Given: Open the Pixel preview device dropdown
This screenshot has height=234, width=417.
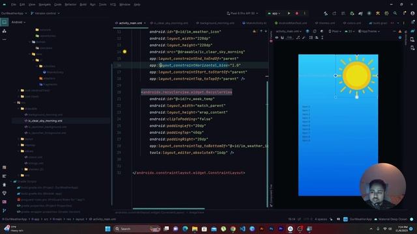Looking at the screenshot, I should (335, 31).
